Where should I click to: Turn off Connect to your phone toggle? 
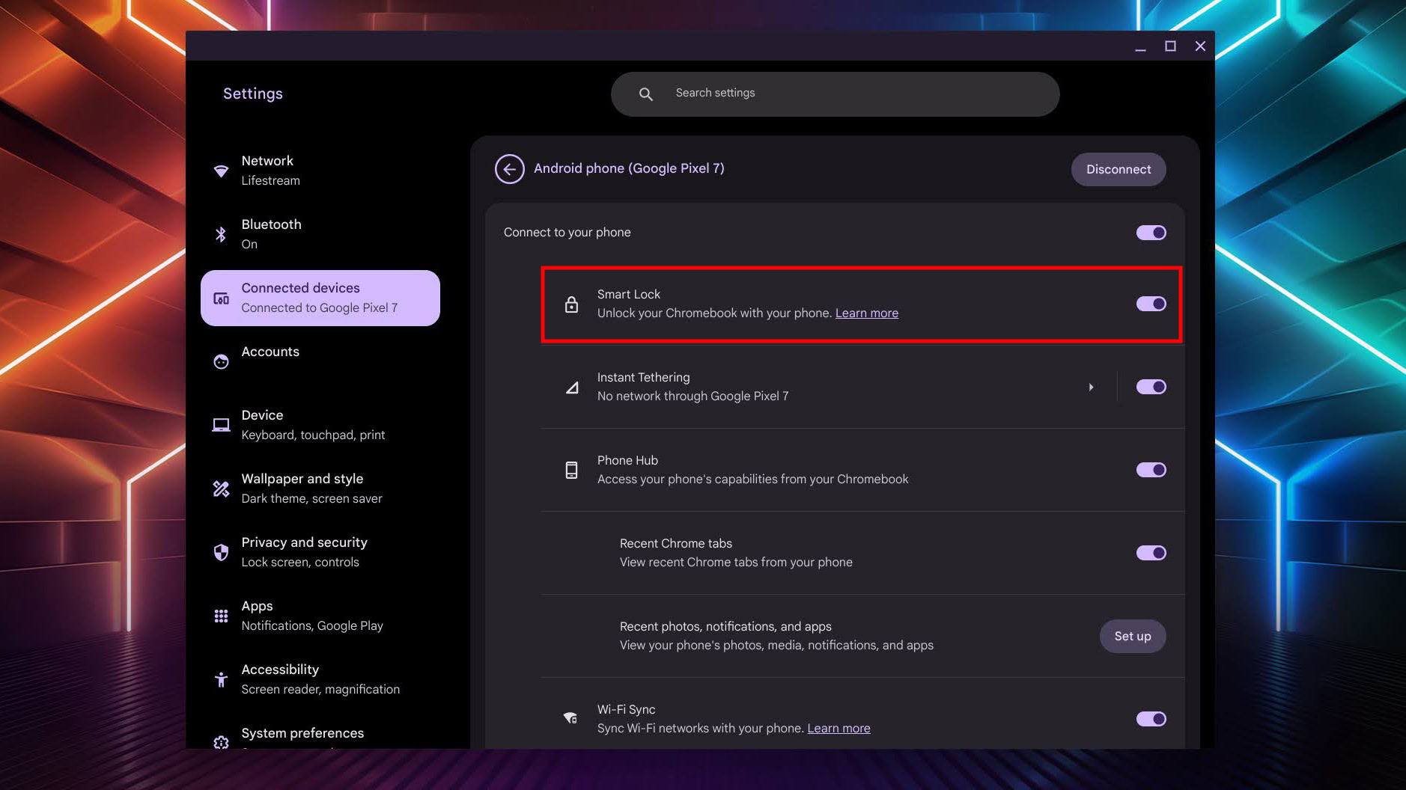tap(1151, 233)
